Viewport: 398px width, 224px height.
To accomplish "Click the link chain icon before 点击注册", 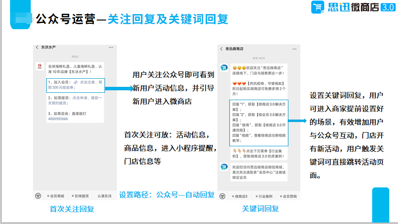I will (x=76, y=82).
